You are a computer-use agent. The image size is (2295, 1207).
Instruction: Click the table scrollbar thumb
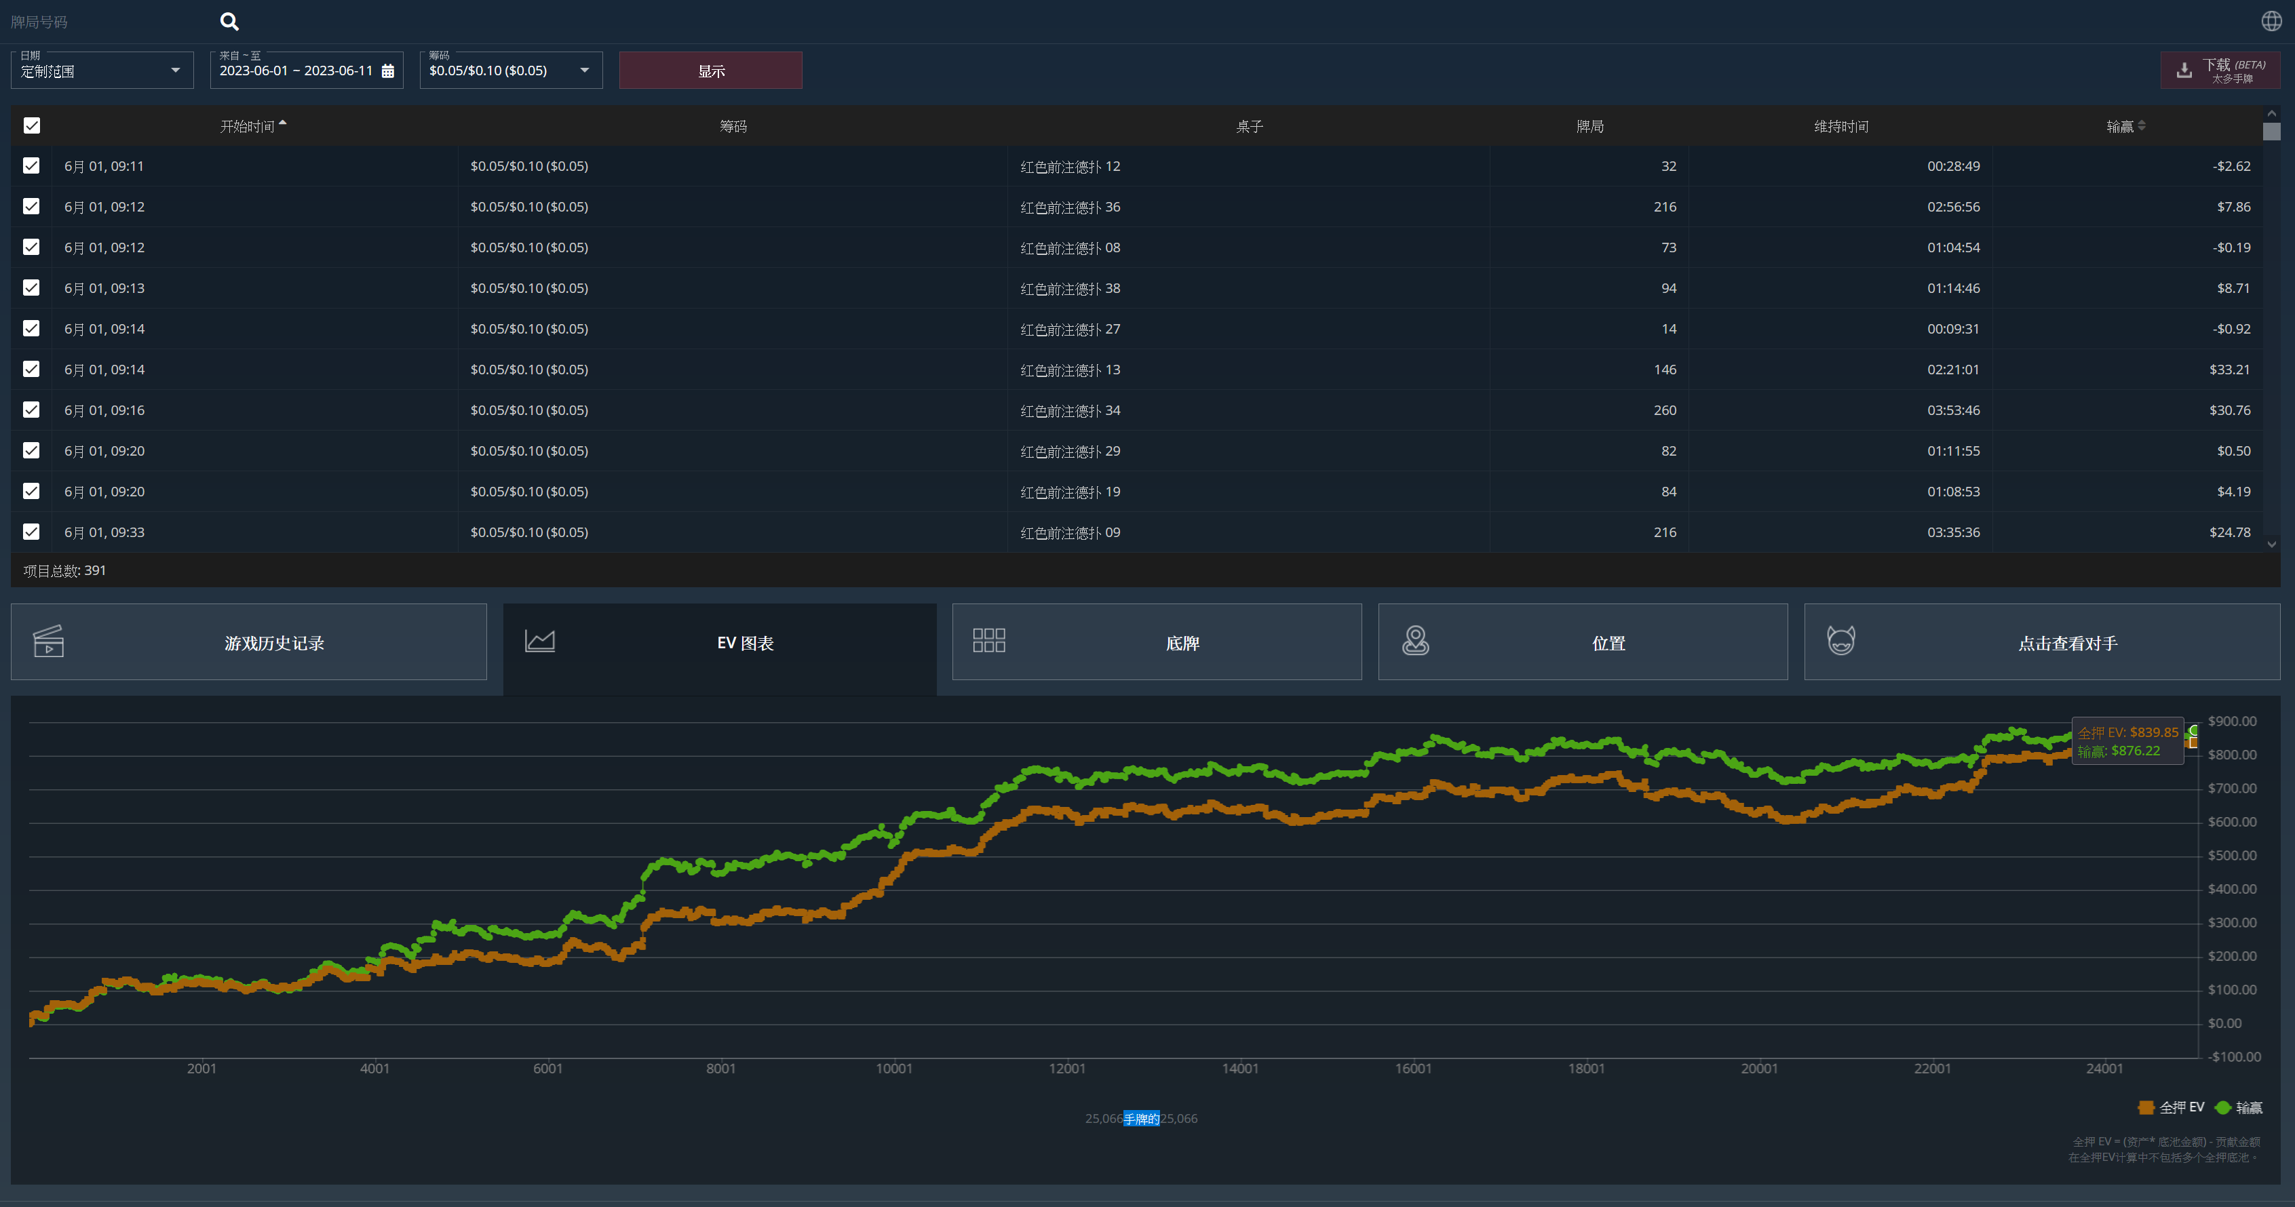coord(2272,131)
